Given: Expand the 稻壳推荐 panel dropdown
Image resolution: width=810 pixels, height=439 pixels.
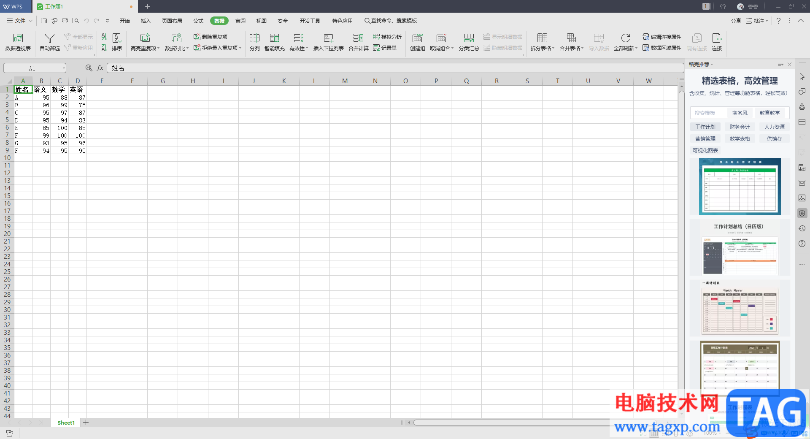Looking at the screenshot, I should point(712,65).
